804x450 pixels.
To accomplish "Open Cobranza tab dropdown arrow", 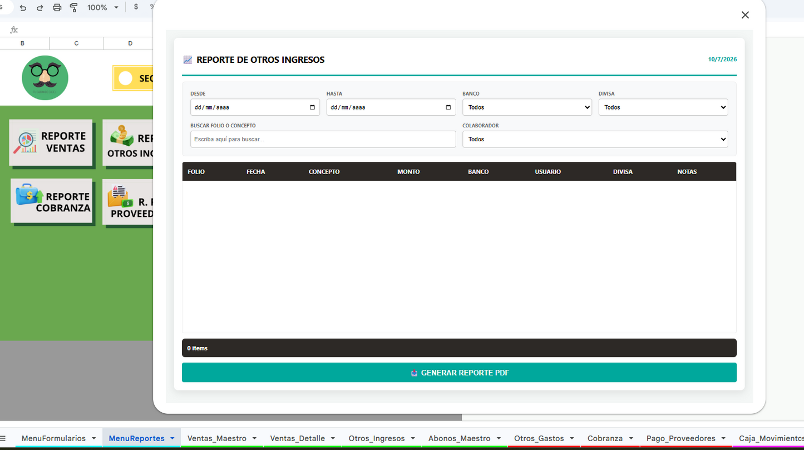I will coord(631,438).
